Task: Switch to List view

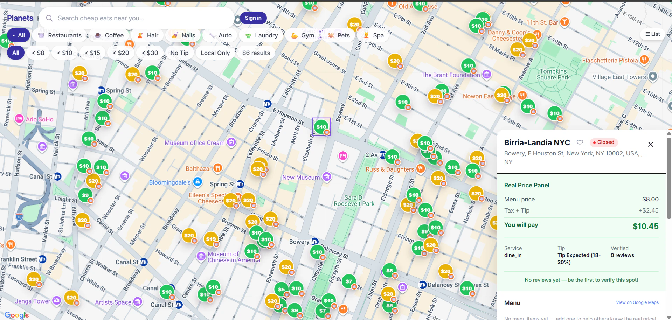Action: point(652,34)
